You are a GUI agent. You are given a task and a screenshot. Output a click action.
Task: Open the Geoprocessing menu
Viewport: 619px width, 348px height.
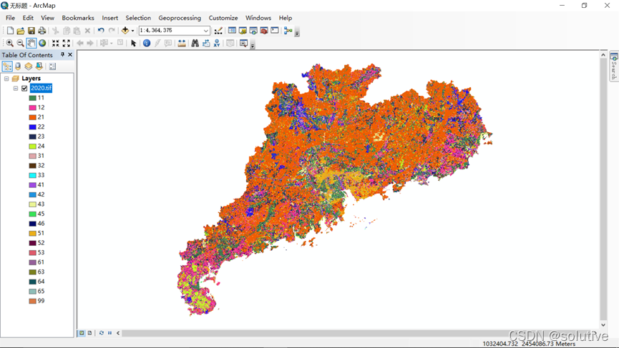[x=180, y=18]
